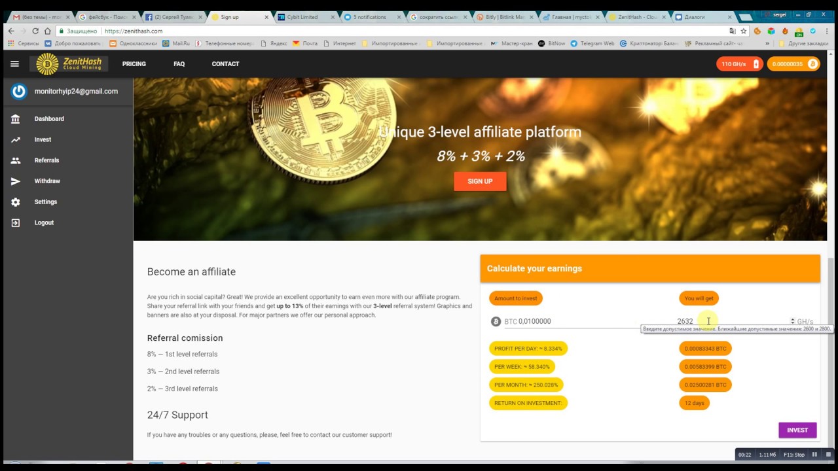Click the 'Amount to invest' label
This screenshot has height=471, width=838.
click(516, 298)
